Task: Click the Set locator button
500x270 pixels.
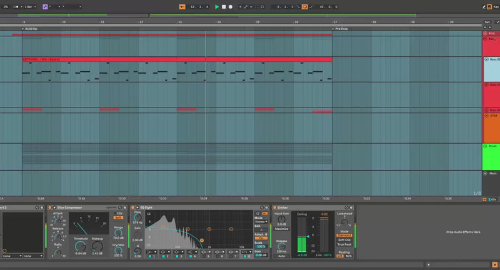Action: [x=487, y=22]
